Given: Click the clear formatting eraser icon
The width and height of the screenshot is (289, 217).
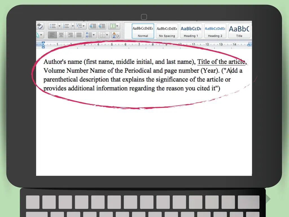Looking at the screenshot, I should coord(40,26).
